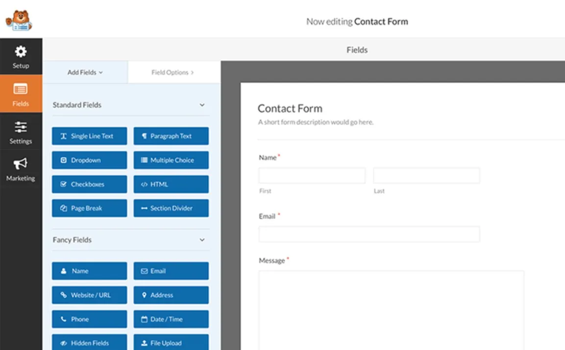Add a Single Line Text field
This screenshot has width=565, height=350.
[x=89, y=136]
